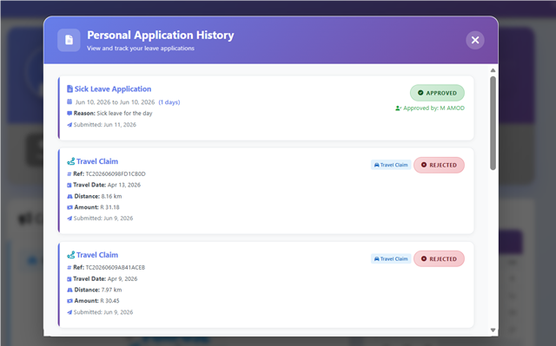Click the Travel Claim tag on the 7.97 km claim

pos(391,258)
